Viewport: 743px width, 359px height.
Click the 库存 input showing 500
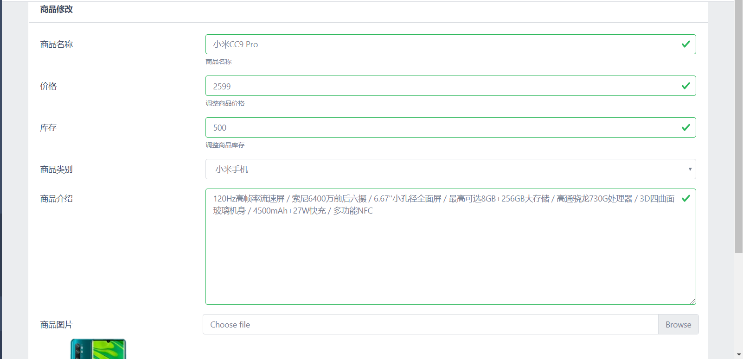(450, 127)
